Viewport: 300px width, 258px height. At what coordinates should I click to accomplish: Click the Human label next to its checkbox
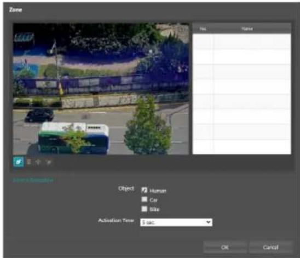click(x=158, y=191)
